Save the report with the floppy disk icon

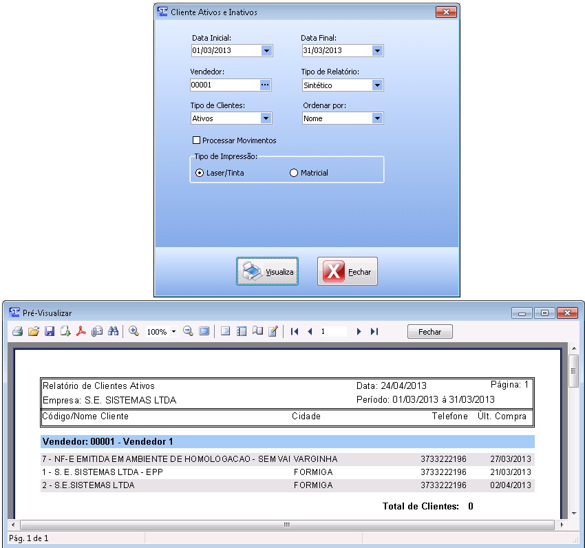49,332
